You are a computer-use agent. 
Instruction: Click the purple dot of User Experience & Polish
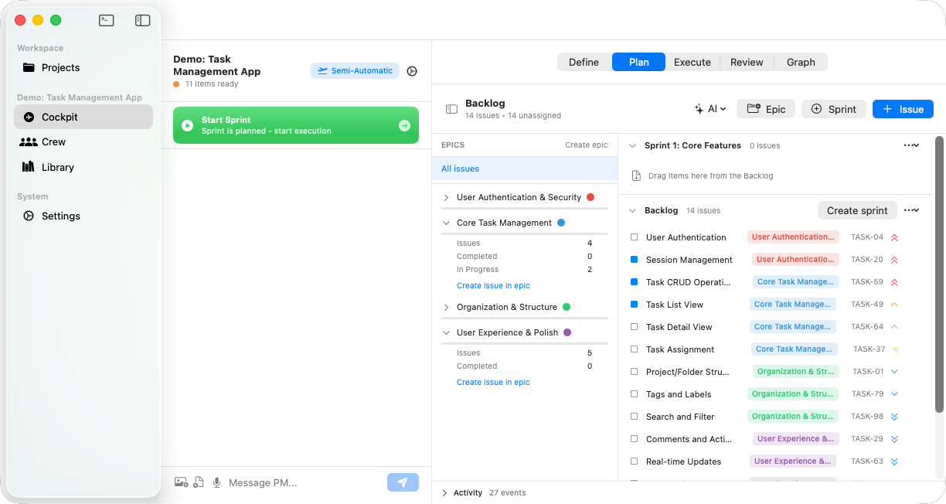pos(567,332)
